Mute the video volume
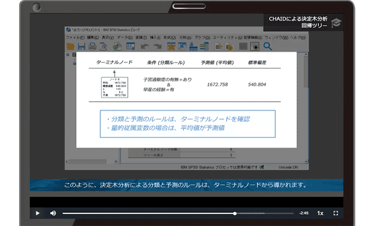 pyautogui.click(x=53, y=213)
